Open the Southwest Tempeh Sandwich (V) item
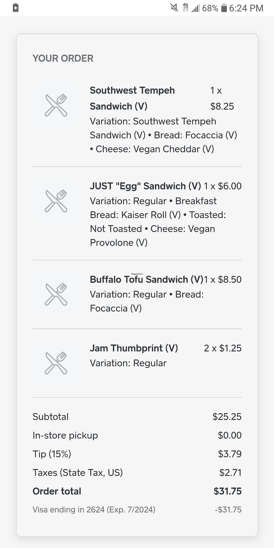The height and width of the screenshot is (548, 274). pos(132,98)
